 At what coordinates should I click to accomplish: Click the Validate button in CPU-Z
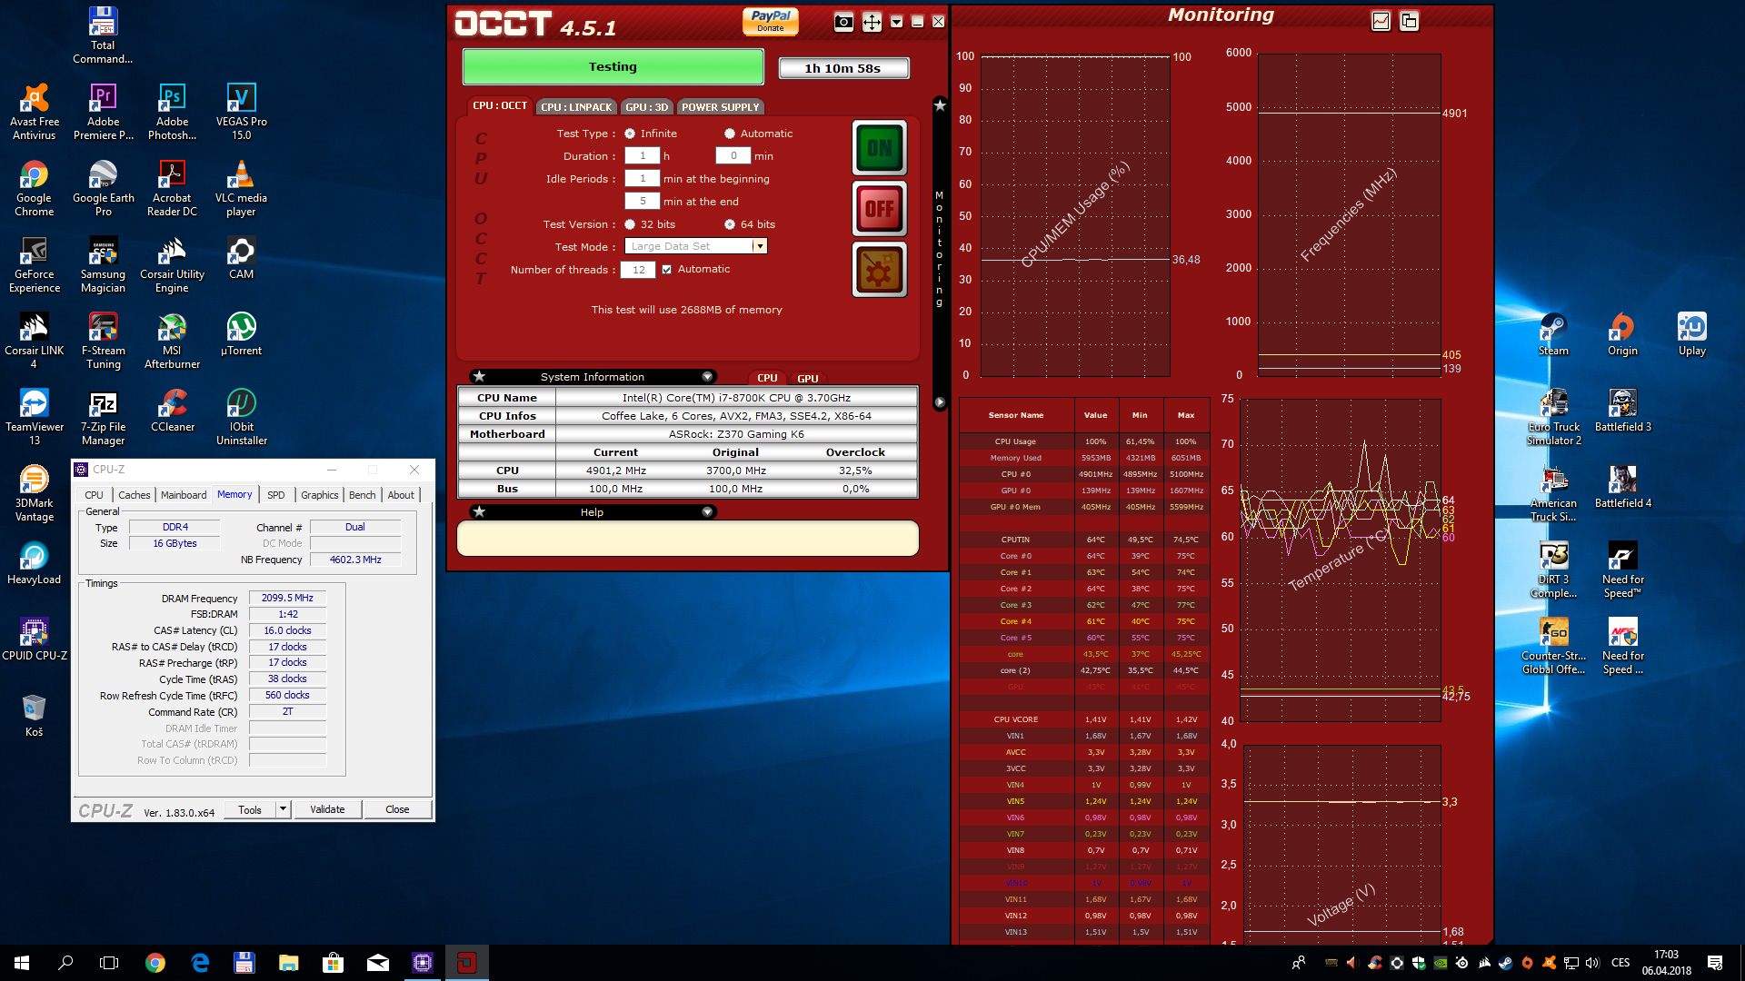(327, 809)
